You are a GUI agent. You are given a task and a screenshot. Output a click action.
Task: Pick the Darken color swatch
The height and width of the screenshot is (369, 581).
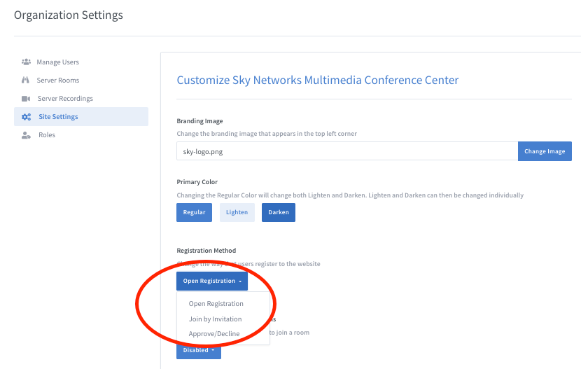(279, 212)
